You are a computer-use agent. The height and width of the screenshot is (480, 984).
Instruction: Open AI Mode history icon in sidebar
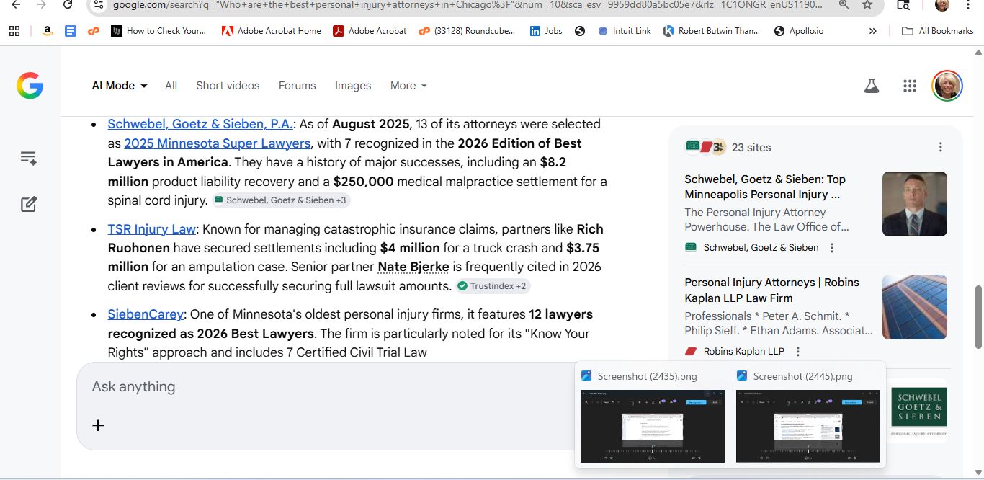[29, 158]
